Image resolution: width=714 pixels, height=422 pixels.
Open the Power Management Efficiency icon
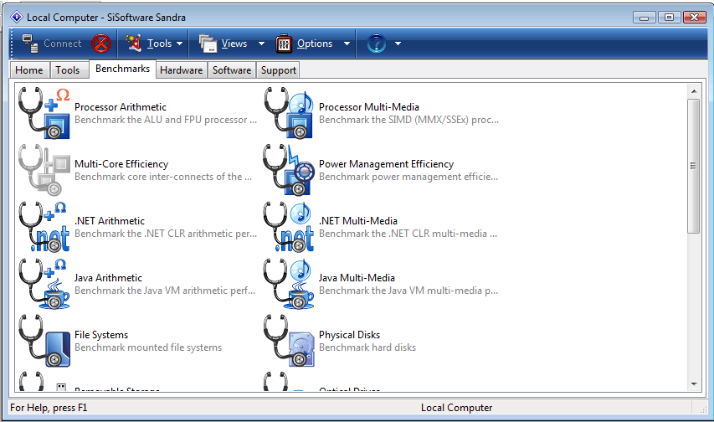[289, 170]
